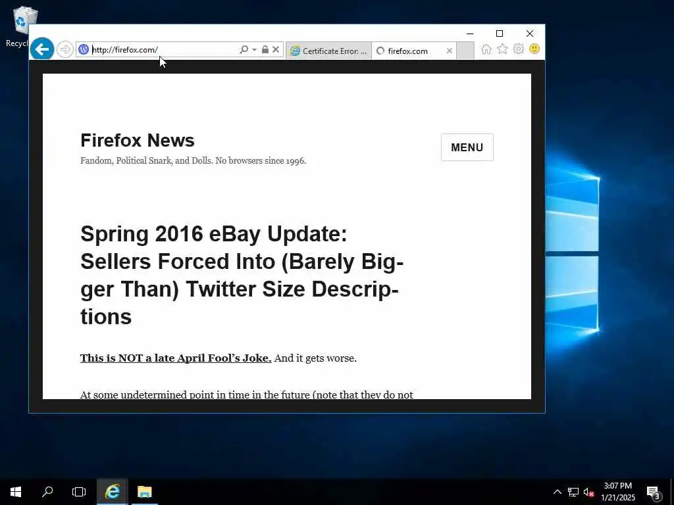
Task: Close the firefox.com tab
Action: pyautogui.click(x=449, y=51)
